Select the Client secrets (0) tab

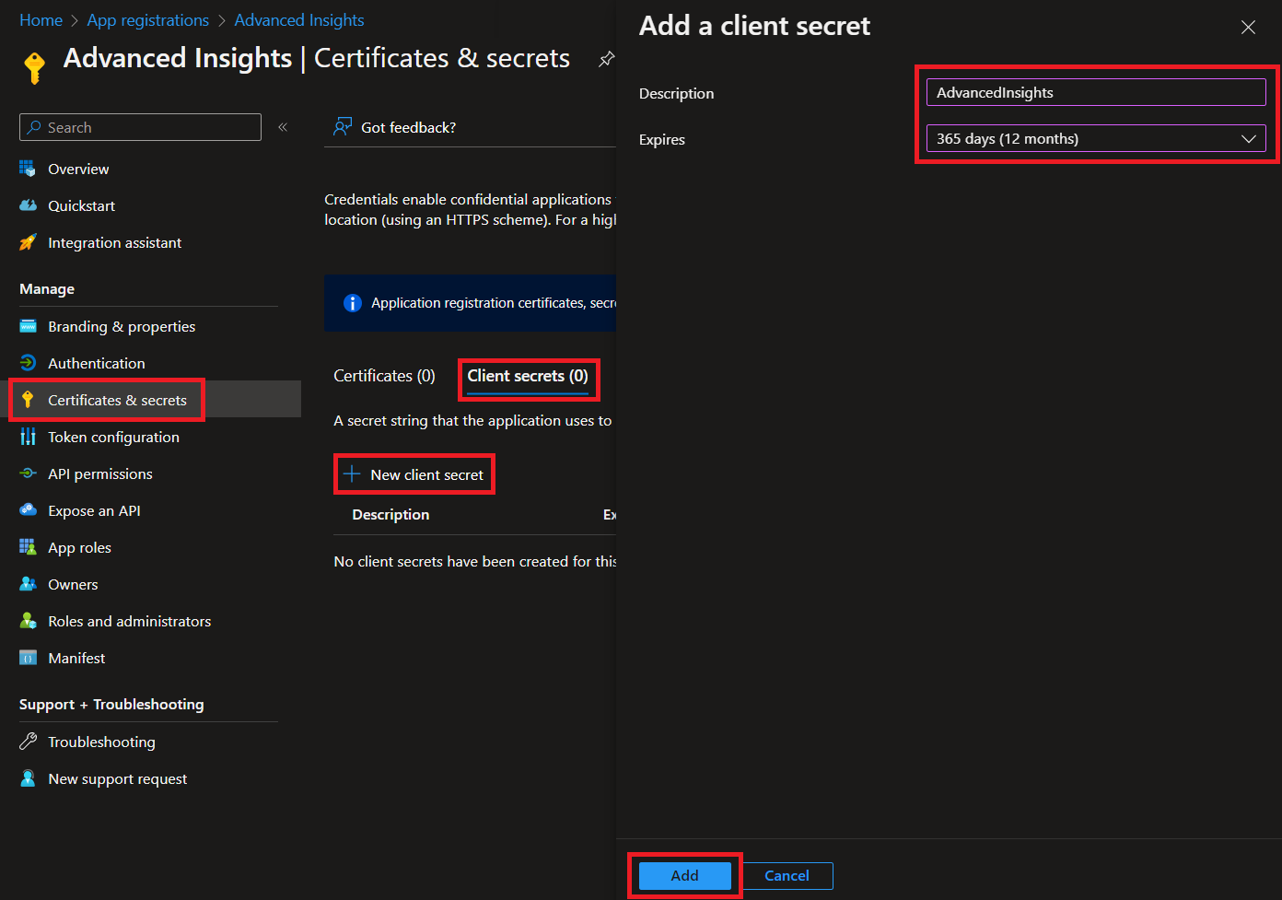(x=527, y=376)
